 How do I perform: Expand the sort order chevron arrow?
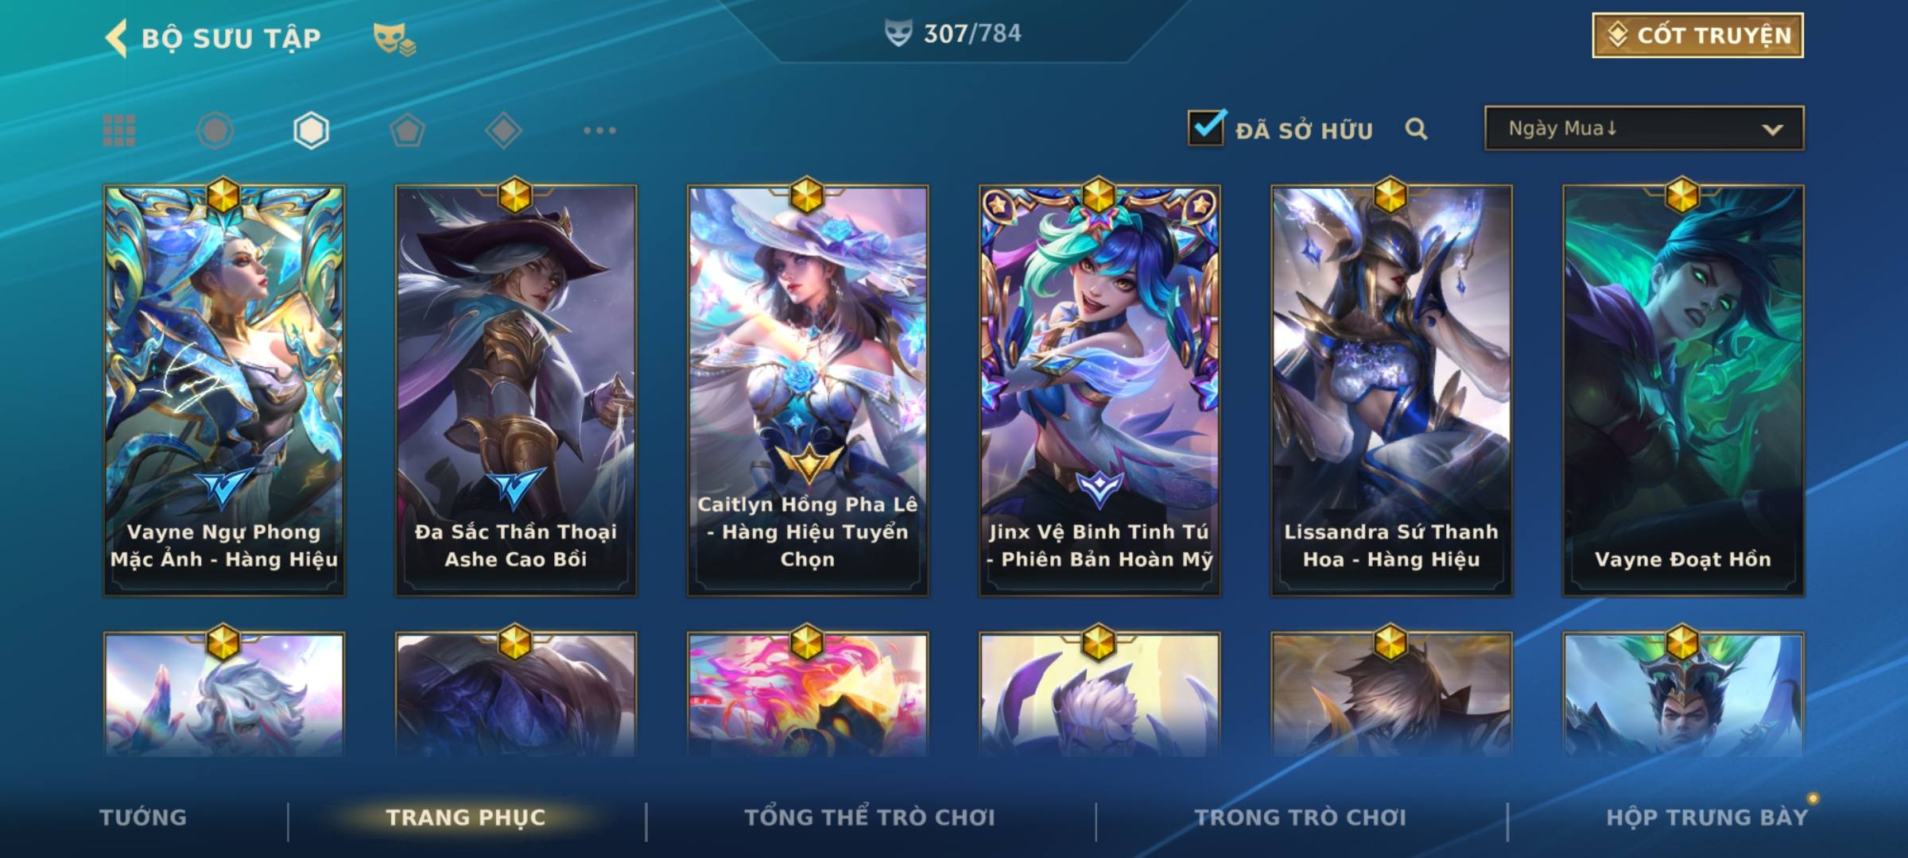[1772, 129]
